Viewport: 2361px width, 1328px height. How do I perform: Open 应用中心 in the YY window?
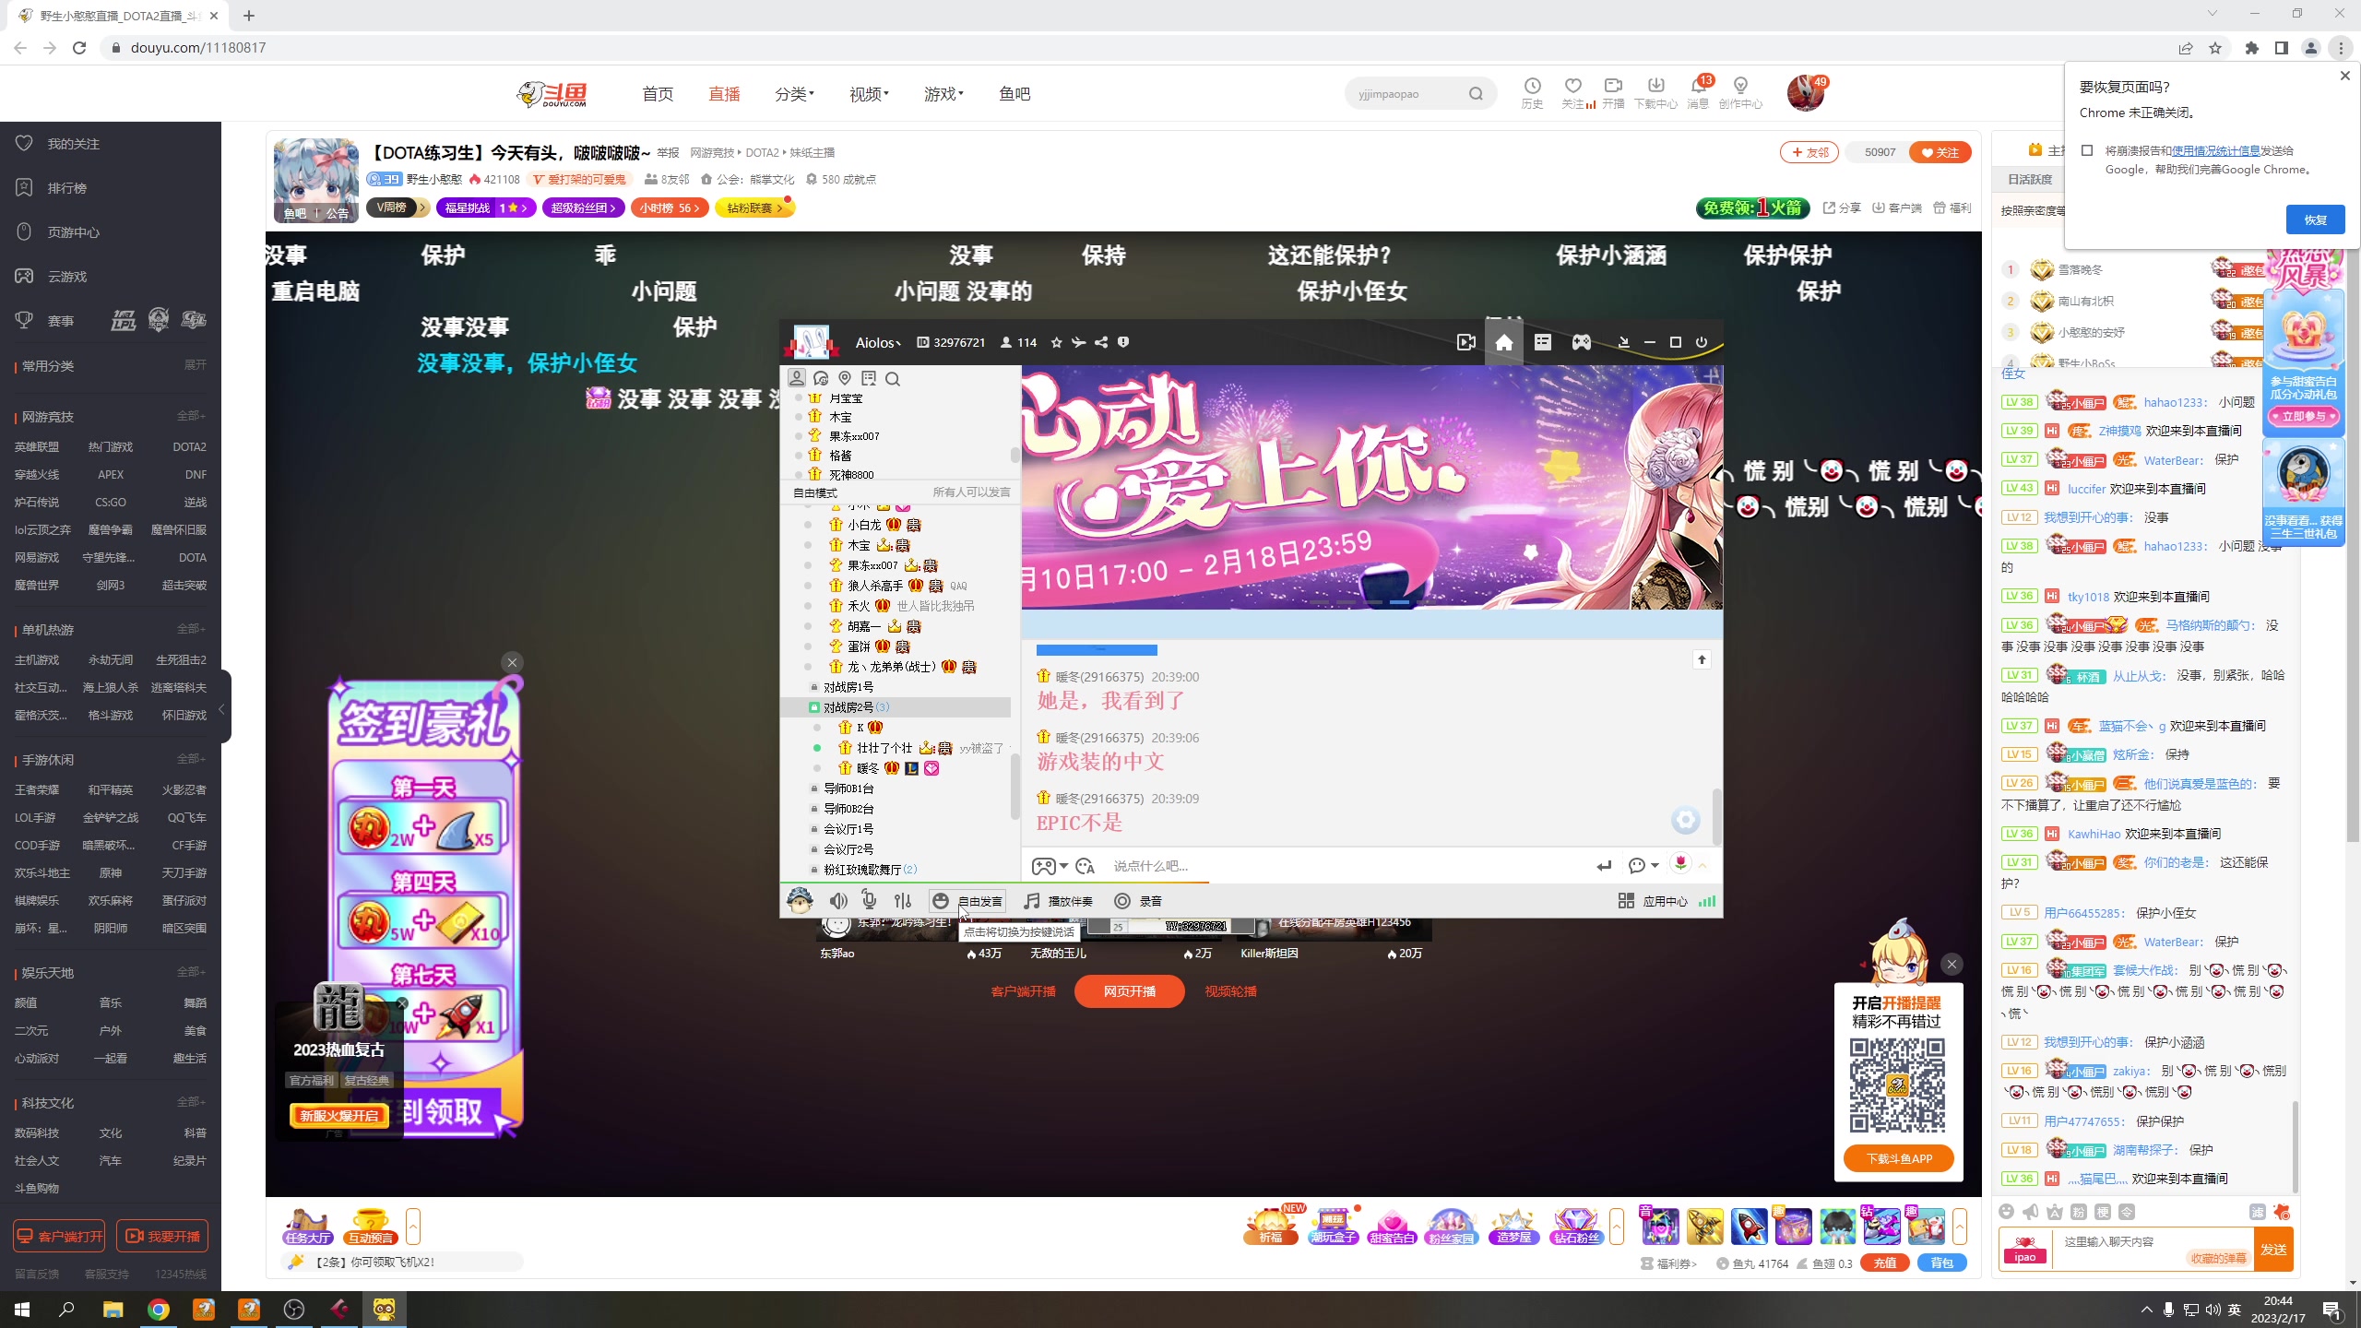1653,901
